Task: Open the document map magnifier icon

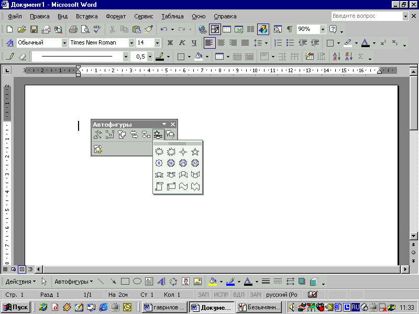Action: 278,29
